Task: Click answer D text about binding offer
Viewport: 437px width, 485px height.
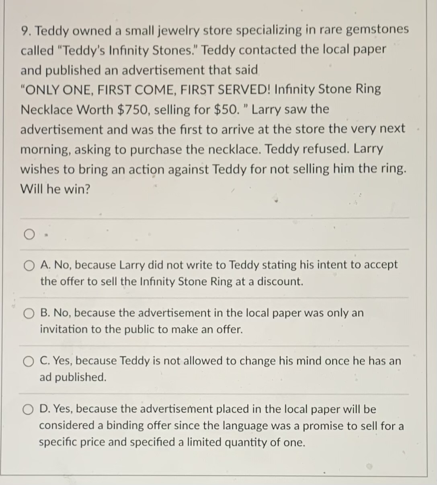Action: click(221, 425)
